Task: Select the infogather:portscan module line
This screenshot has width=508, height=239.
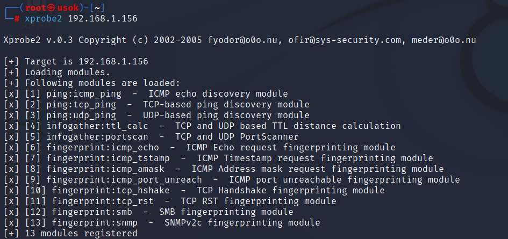Action: pyautogui.click(x=151, y=136)
